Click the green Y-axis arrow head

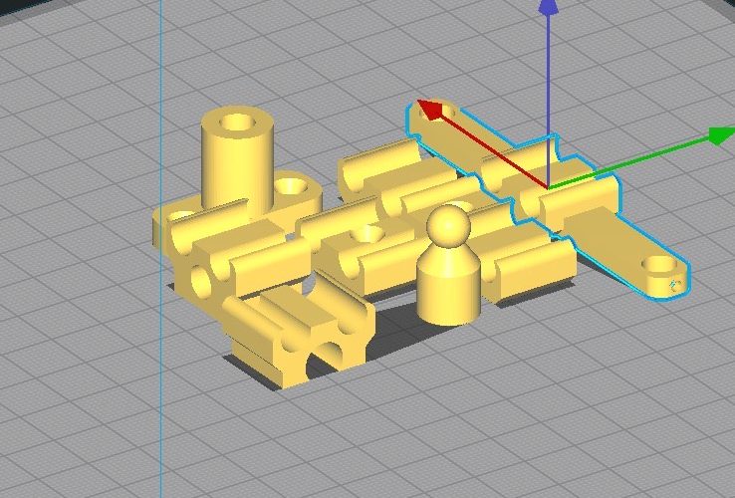720,135
